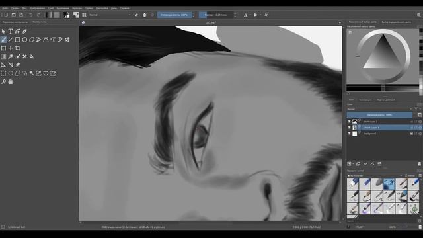Undo the last action
The width and height of the screenshot is (423, 238).
pos(31,15)
